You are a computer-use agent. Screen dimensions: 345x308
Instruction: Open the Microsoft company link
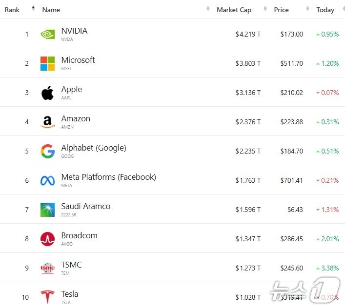[x=78, y=60]
